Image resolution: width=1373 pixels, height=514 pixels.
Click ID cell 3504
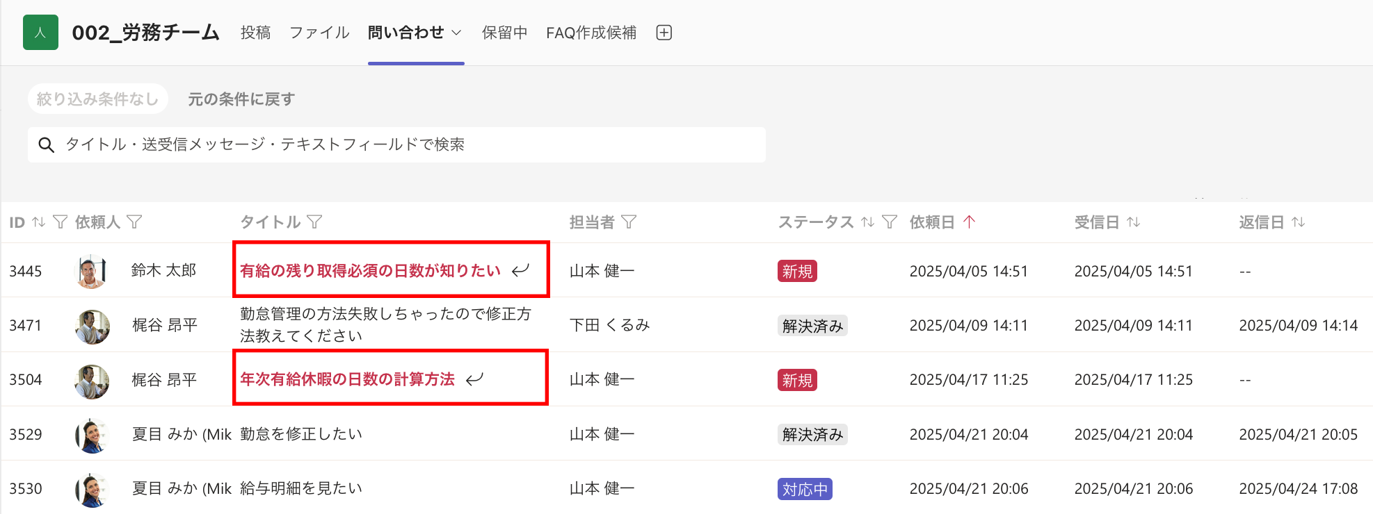tap(26, 379)
